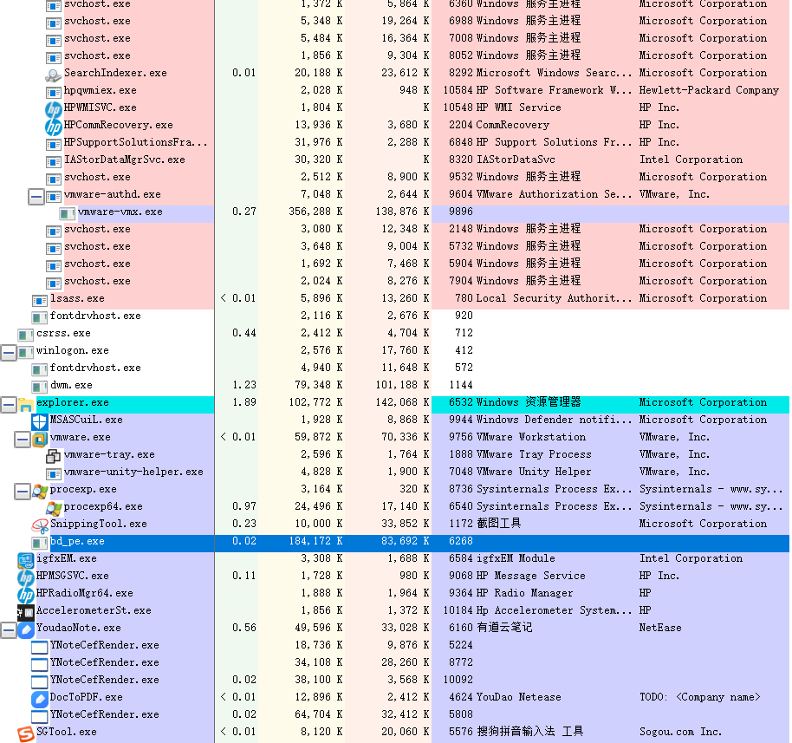Click the vmware-tray.exe icon
This screenshot has width=792, height=743.
tap(53, 456)
